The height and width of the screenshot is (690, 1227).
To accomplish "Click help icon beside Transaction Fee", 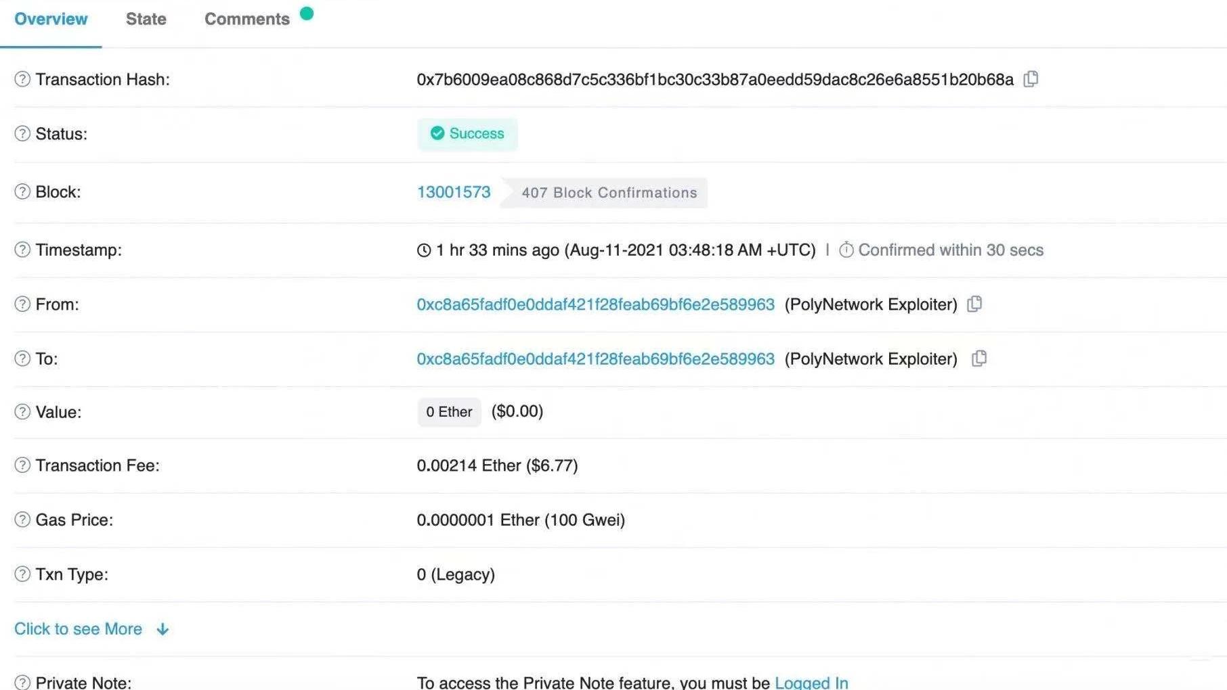I will 22,465.
